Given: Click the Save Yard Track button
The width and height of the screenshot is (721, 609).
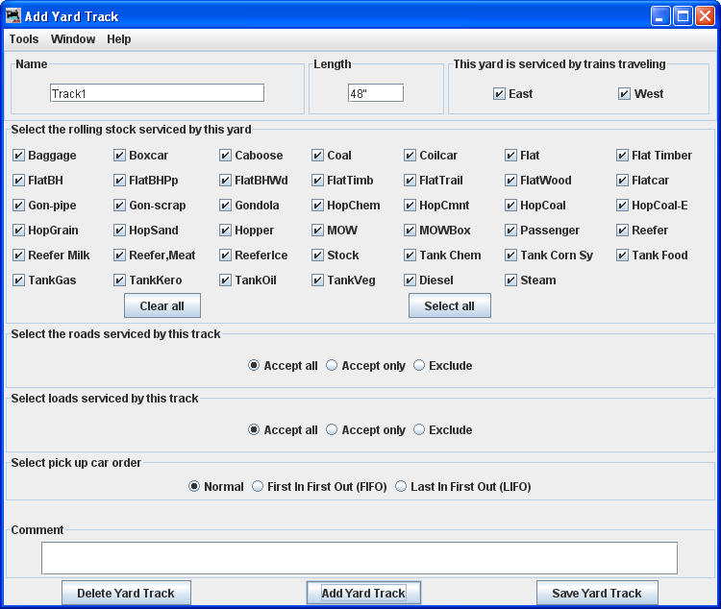Looking at the screenshot, I should click(x=596, y=594).
